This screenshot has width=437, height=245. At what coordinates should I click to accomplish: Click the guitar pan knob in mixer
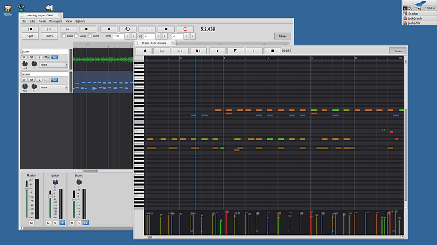(55, 182)
